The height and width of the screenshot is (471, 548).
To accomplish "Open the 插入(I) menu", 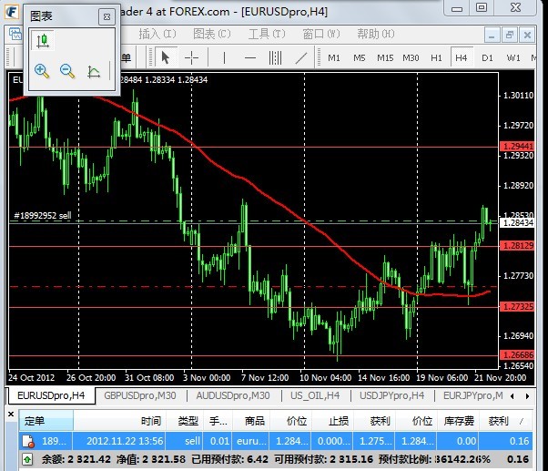I will [157, 34].
